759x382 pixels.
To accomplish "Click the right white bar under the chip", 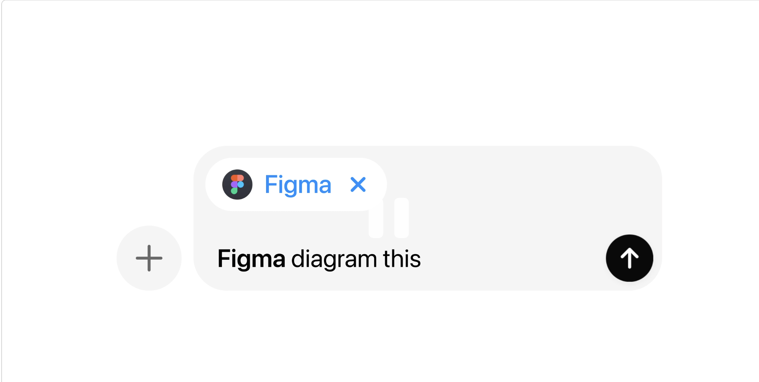I will [x=401, y=217].
